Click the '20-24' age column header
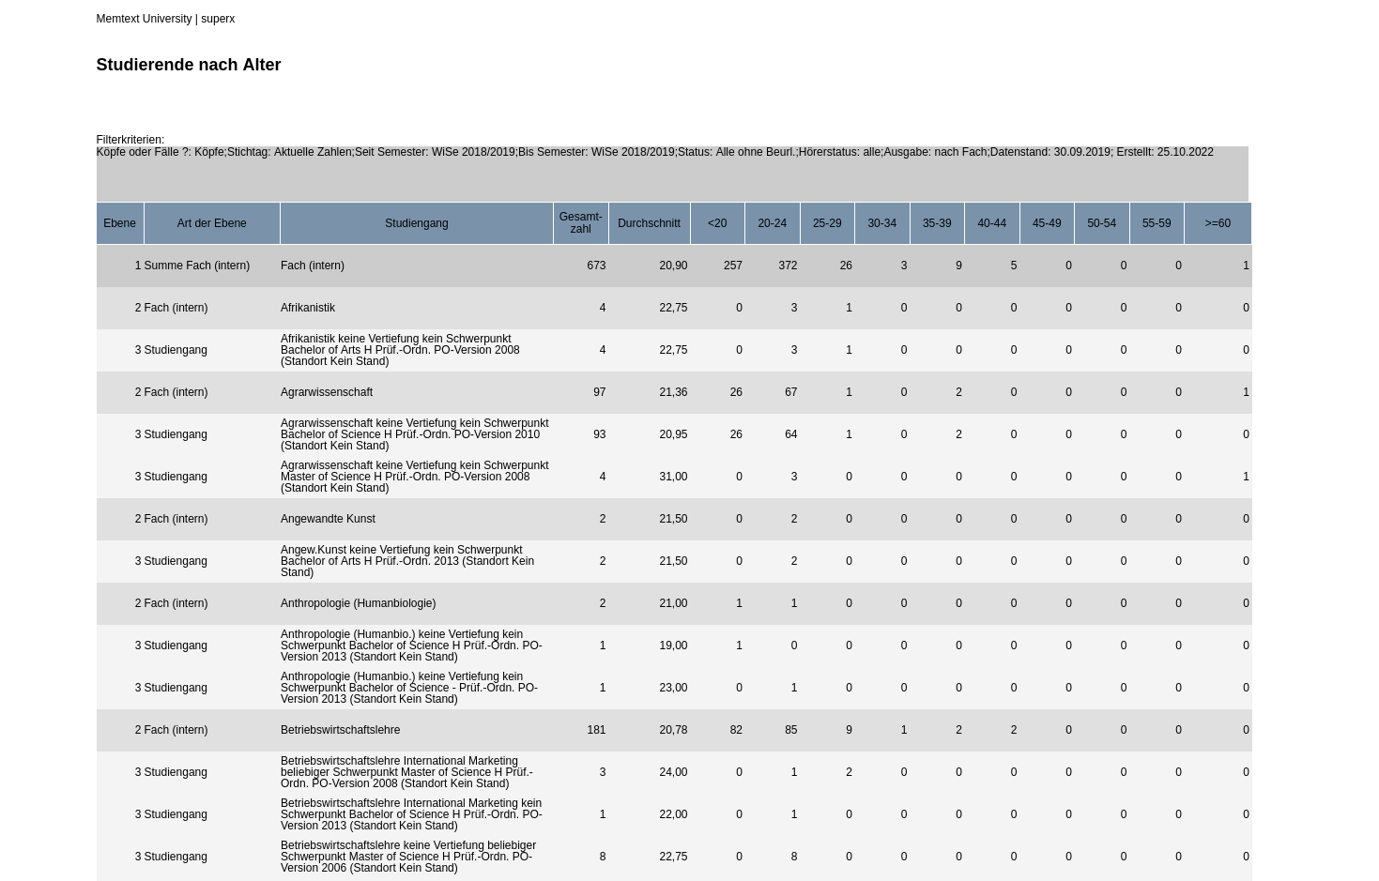 point(772,223)
